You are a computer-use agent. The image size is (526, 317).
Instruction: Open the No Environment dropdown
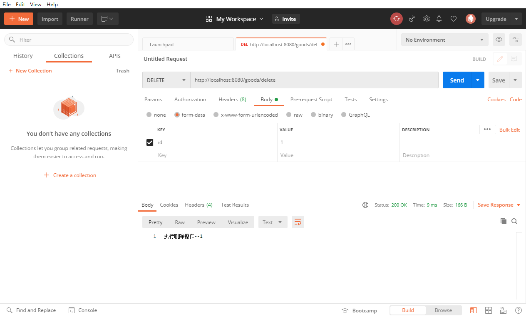tap(444, 40)
